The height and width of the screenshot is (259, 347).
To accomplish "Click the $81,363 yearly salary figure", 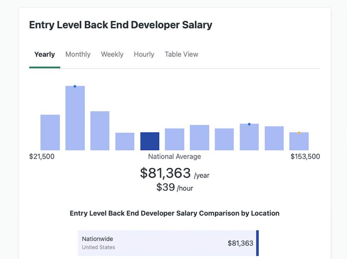I will click(165, 173).
